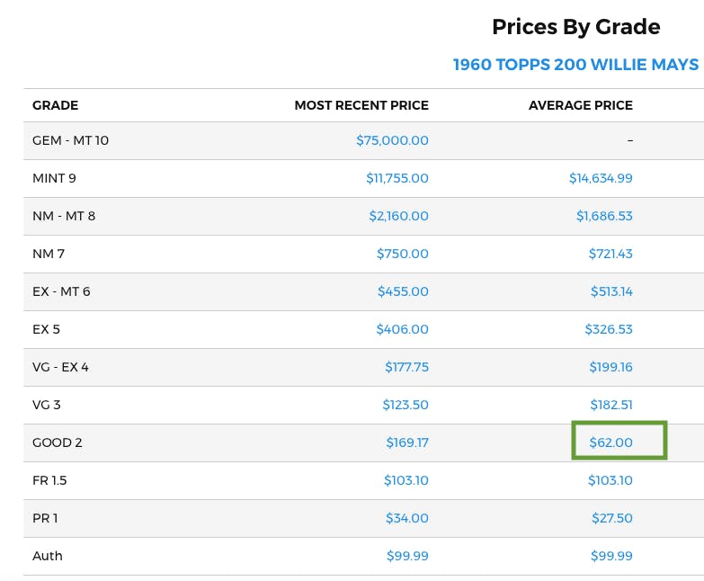The width and height of the screenshot is (704, 581).
Task: Click EX-MT 6 average price $513.14
Action: point(610,291)
